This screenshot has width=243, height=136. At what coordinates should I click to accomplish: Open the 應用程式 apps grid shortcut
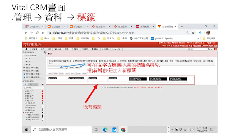(x=31, y=39)
